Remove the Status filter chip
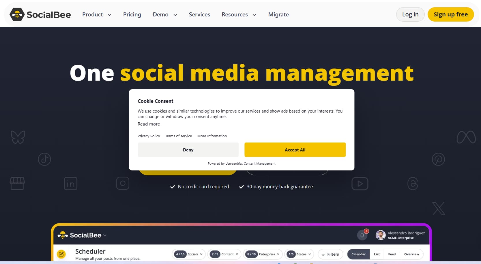481x264 pixels. tap(310, 254)
